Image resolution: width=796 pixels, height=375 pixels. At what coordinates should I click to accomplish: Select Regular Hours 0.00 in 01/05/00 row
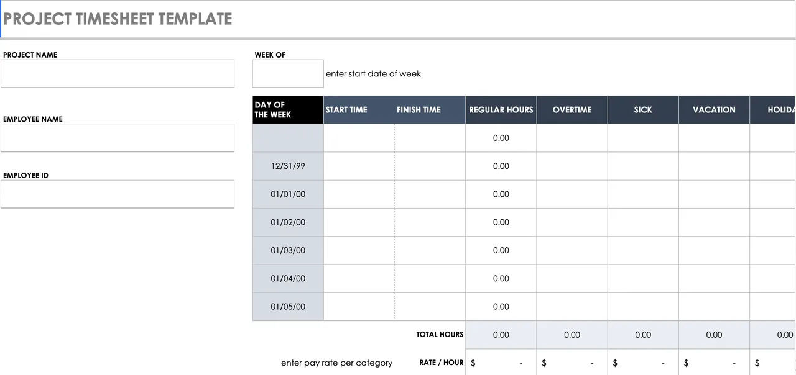pos(501,307)
